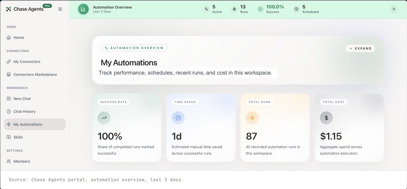
Task: Click the Success Rate trending-up icon
Action: click(x=104, y=118)
